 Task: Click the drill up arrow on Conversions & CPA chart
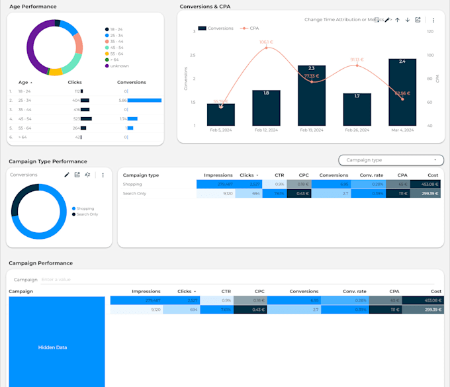pyautogui.click(x=397, y=20)
